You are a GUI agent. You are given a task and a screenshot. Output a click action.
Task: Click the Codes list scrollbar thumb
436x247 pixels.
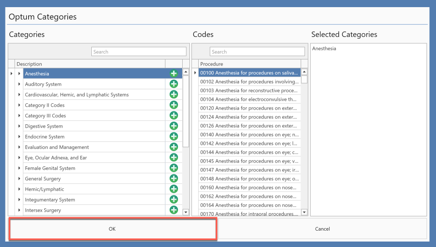[304, 79]
